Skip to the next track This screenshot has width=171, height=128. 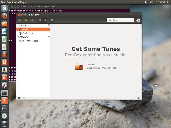32,20
